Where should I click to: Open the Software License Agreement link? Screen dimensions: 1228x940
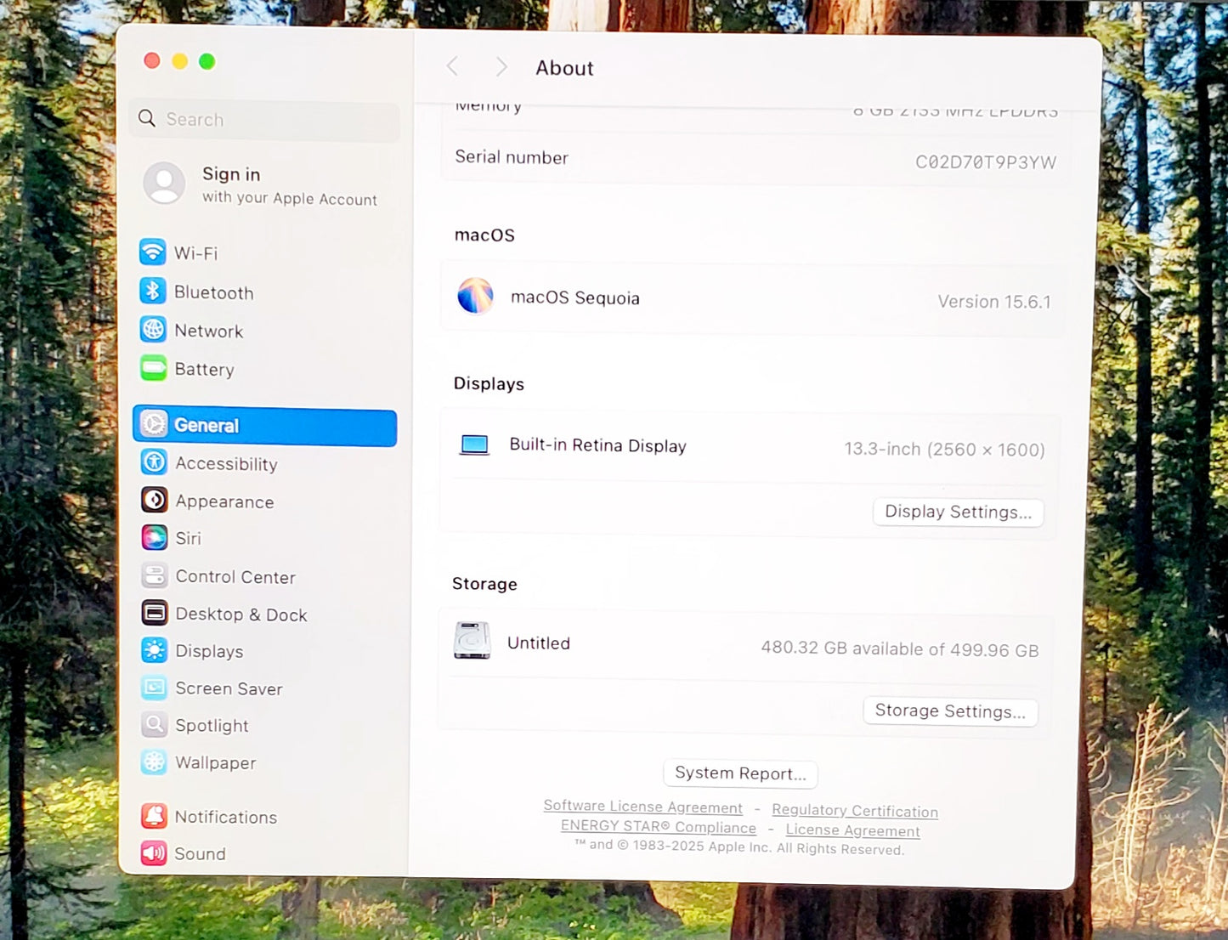pyautogui.click(x=642, y=807)
